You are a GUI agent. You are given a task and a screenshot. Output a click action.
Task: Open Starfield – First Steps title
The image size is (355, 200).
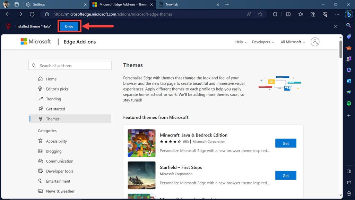[x=181, y=167]
